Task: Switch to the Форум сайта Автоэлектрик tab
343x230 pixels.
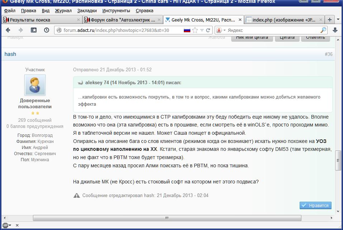Action: tap(123, 20)
